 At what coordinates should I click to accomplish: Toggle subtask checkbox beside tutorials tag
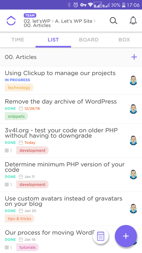click(x=7, y=247)
